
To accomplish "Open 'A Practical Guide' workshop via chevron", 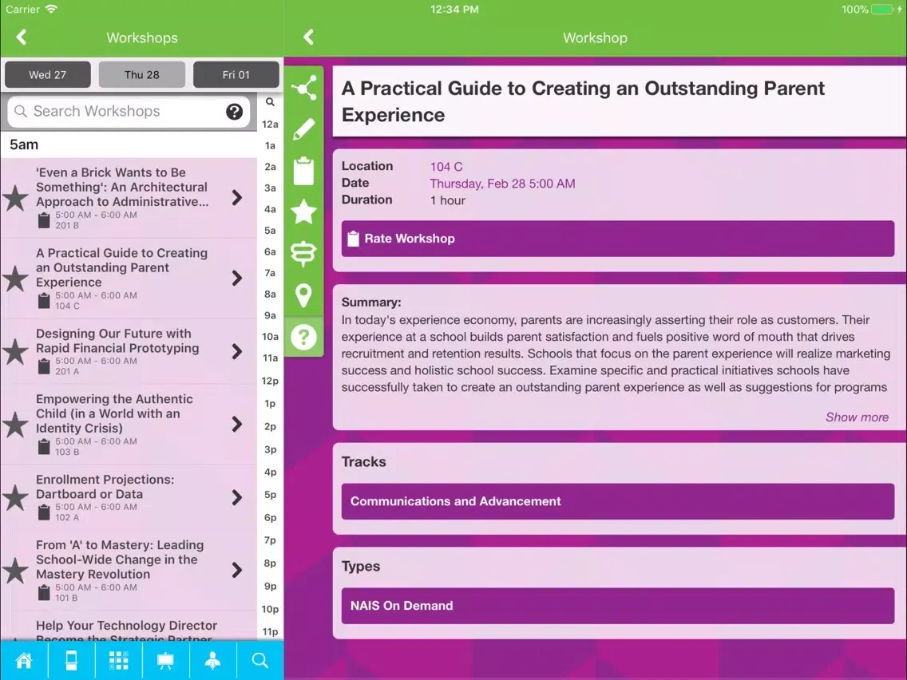I will 237,278.
